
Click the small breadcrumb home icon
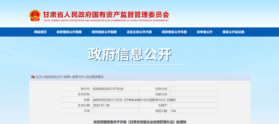tap(33, 77)
